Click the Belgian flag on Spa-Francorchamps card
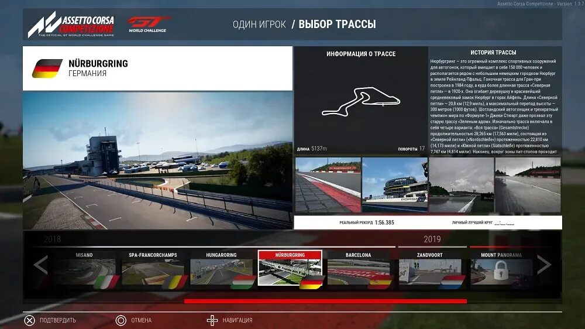Viewport: 585px width, 329px height. (175, 282)
